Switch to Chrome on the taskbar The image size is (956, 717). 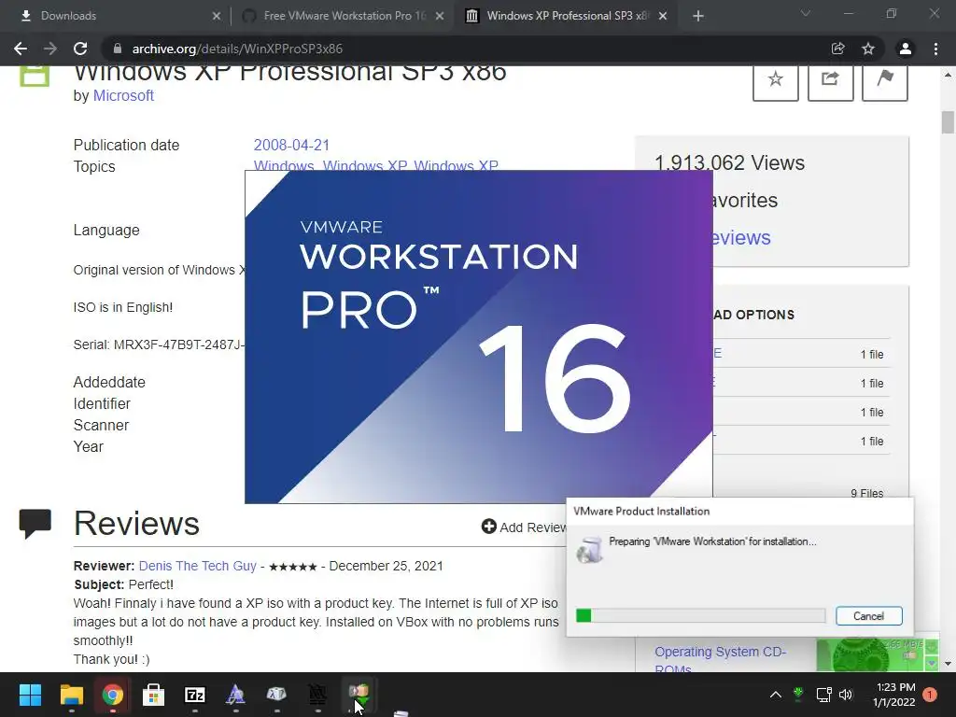coord(113,695)
